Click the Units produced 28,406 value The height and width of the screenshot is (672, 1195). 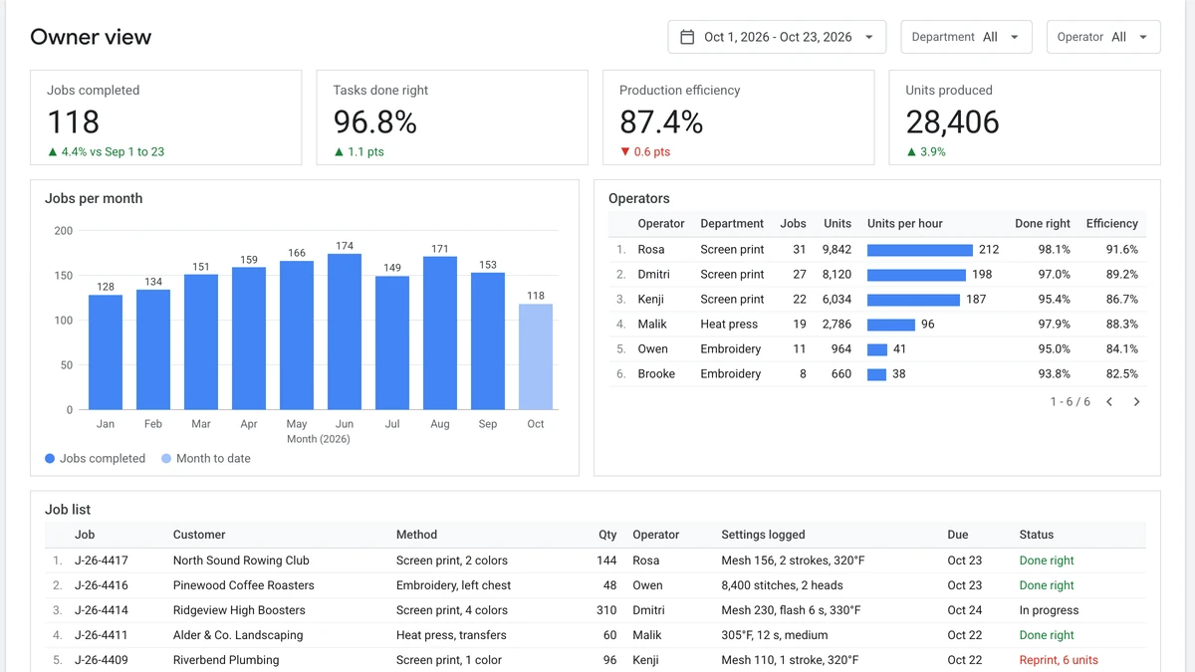pos(952,121)
